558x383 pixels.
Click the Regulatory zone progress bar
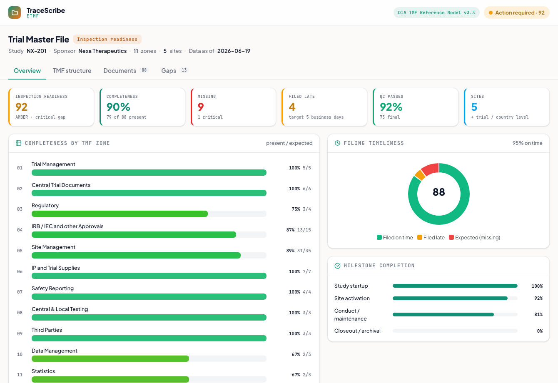(149, 214)
